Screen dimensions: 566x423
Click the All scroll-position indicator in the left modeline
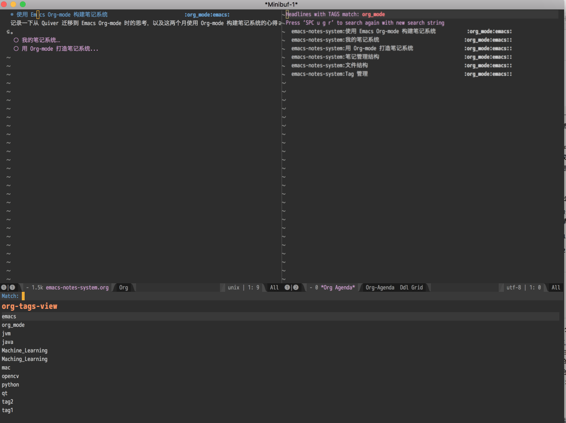tap(274, 287)
